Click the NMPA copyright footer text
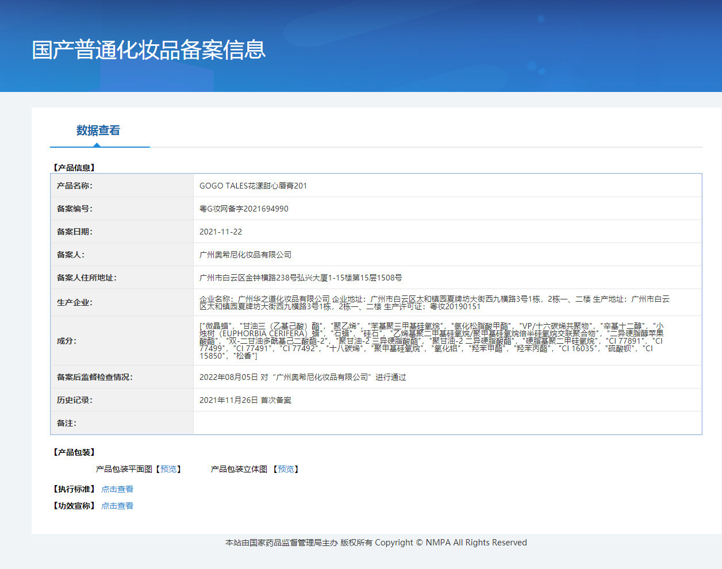The height and width of the screenshot is (569, 722). [376, 543]
